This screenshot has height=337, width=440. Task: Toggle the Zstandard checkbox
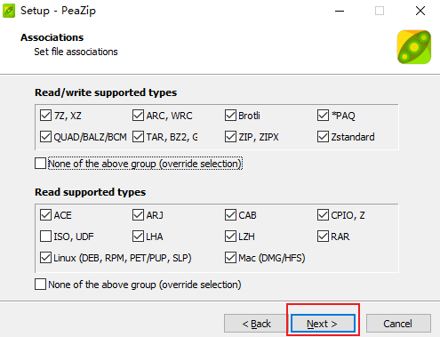pos(323,137)
